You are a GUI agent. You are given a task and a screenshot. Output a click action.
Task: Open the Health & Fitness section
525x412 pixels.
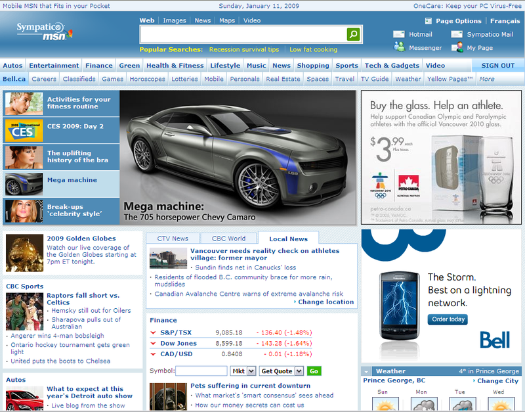175,65
